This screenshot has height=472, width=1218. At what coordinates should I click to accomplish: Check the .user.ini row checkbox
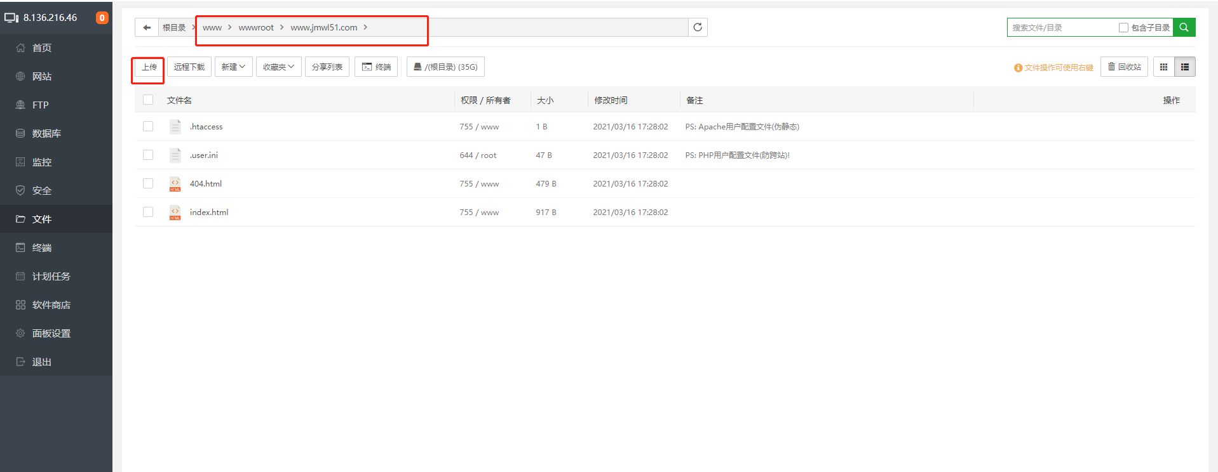[x=148, y=155]
